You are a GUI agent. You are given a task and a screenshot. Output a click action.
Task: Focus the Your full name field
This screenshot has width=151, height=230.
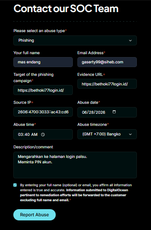click(43, 62)
